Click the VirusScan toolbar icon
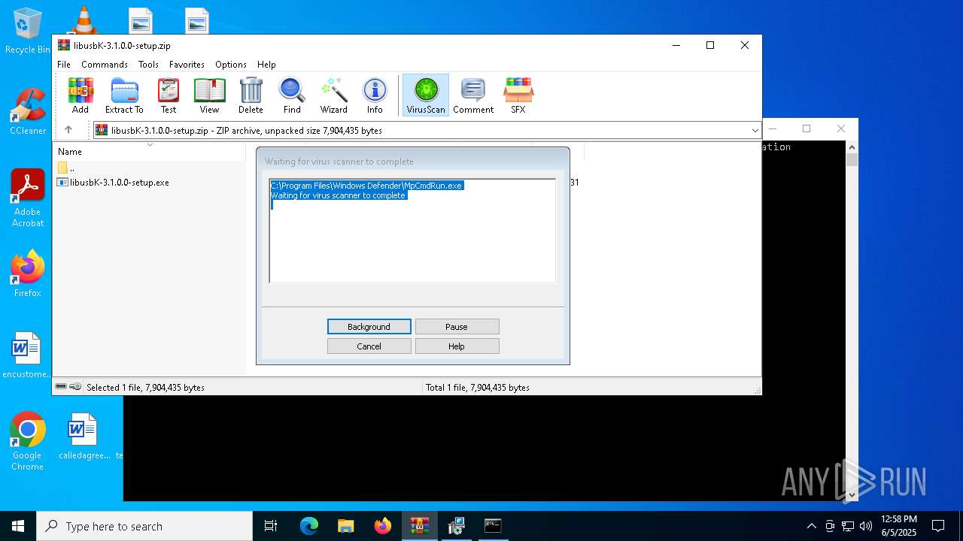Screen dimensions: 963x541 click(426, 95)
